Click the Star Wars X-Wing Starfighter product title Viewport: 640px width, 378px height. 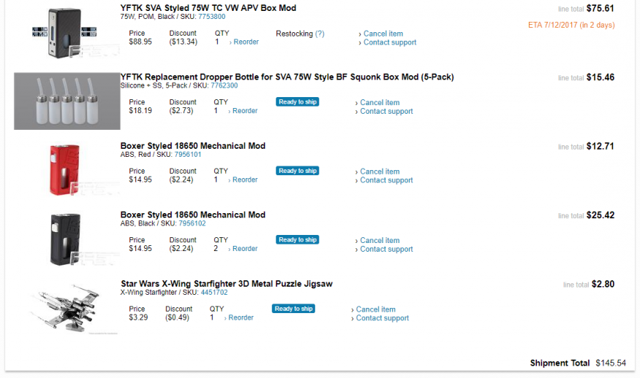tap(226, 284)
